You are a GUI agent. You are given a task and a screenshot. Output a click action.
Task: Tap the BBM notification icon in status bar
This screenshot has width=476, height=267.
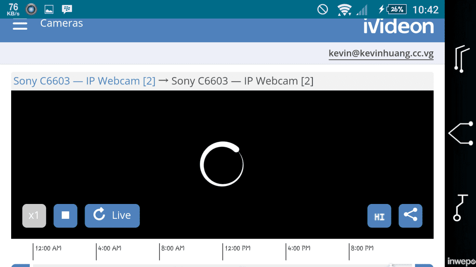(x=68, y=9)
